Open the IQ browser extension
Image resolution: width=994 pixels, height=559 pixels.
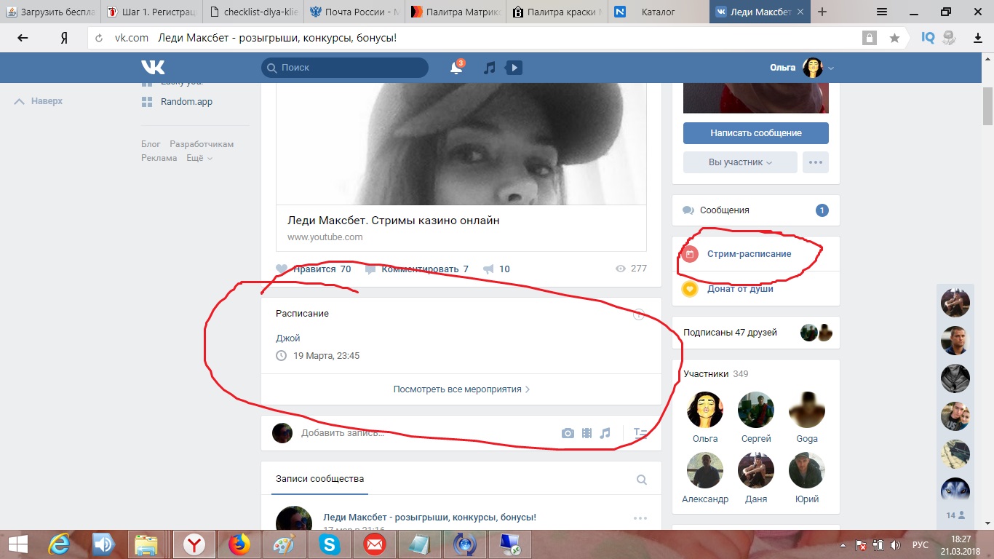click(928, 38)
